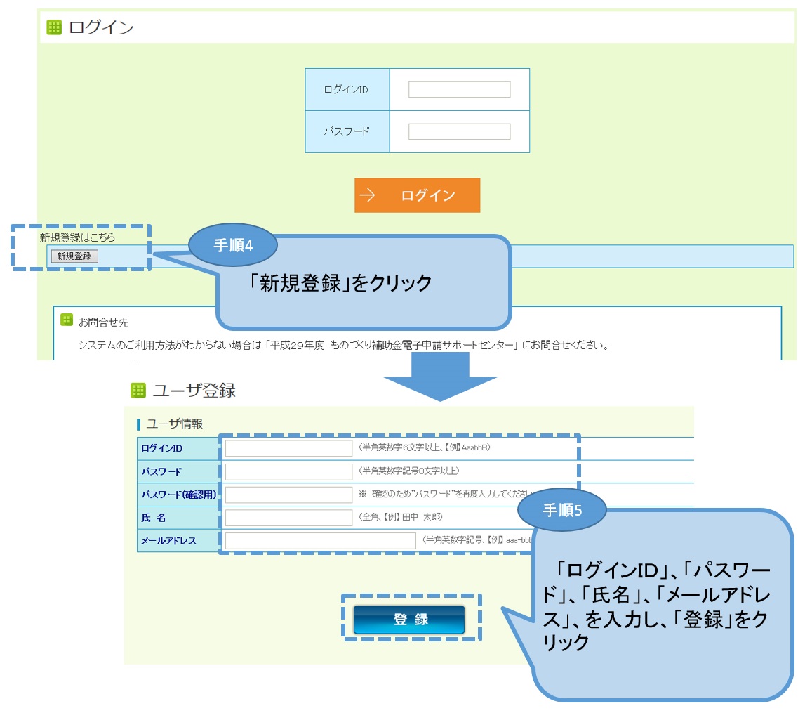This screenshot has width=812, height=713.
Task: Click the お問合せ先 heading text
Action: tap(104, 322)
